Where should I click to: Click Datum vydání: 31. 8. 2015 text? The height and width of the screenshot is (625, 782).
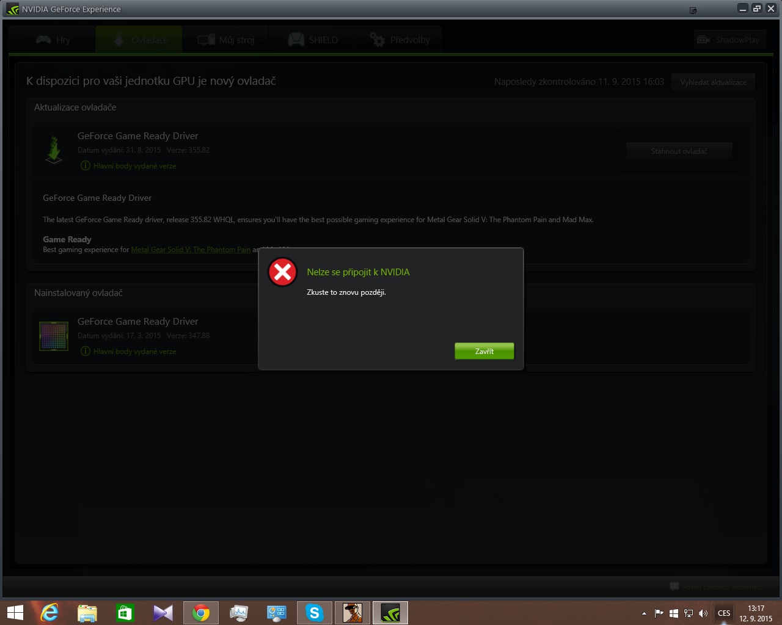119,150
